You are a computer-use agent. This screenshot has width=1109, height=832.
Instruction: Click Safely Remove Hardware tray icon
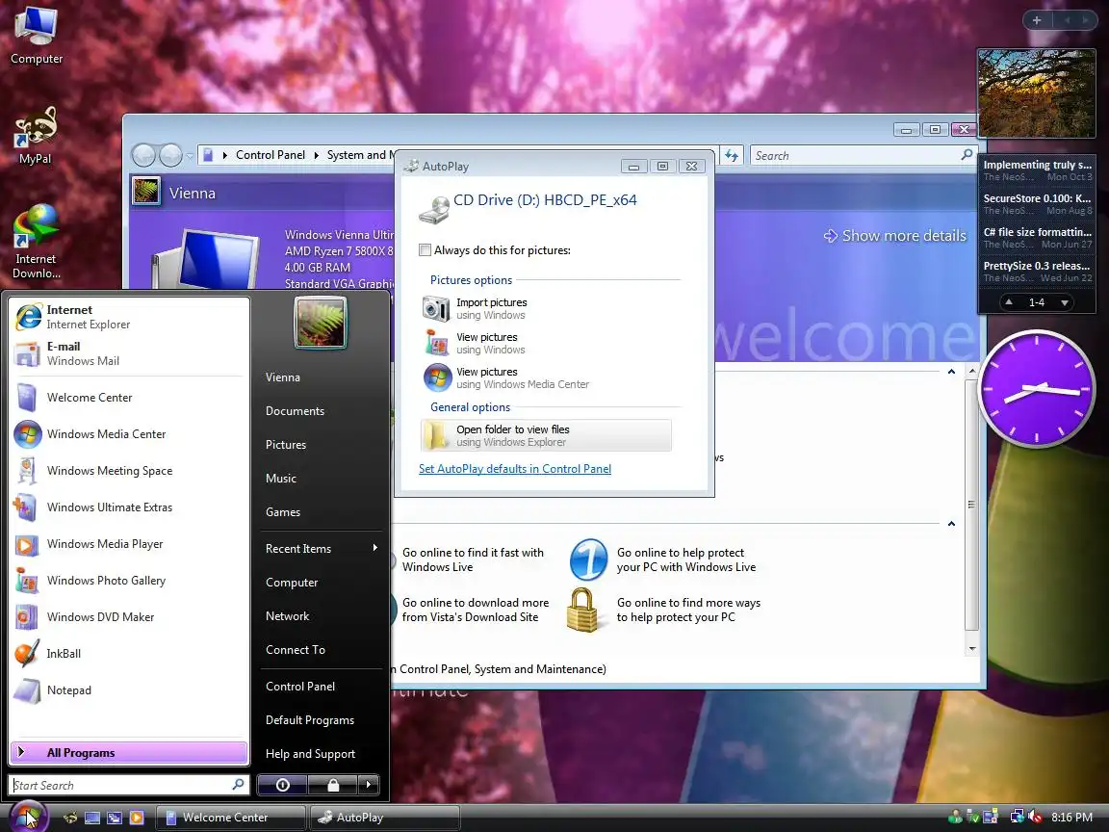pos(973,818)
